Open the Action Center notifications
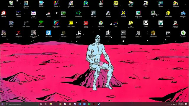This screenshot has height=106, width=189. (186, 104)
